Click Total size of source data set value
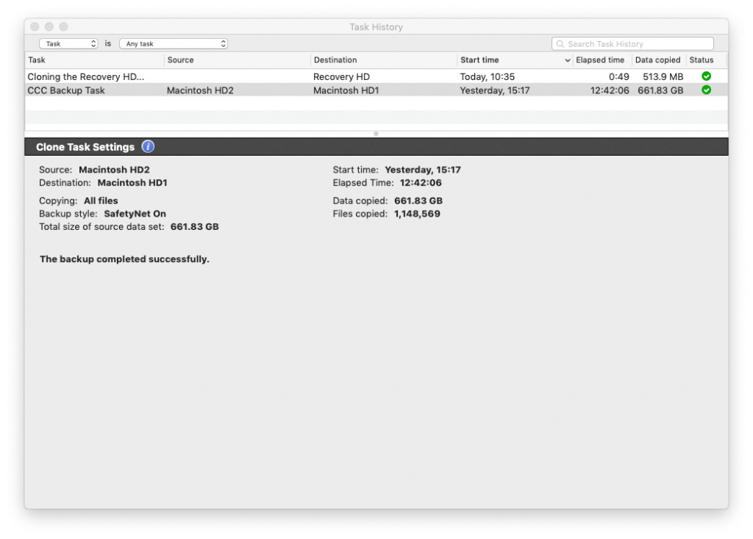The height and width of the screenshot is (539, 753). [x=194, y=227]
